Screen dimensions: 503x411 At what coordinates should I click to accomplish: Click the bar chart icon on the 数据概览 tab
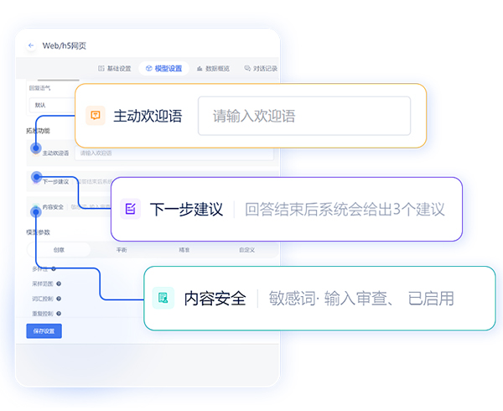[200, 68]
